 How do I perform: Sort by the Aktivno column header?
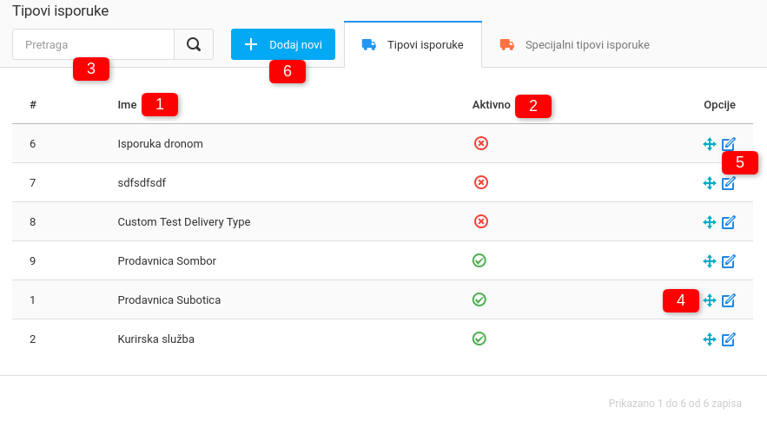[491, 105]
